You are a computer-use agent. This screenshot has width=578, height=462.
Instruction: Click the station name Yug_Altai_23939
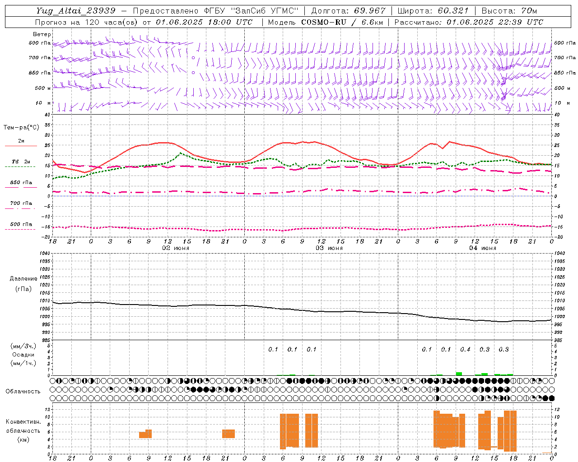(75, 11)
